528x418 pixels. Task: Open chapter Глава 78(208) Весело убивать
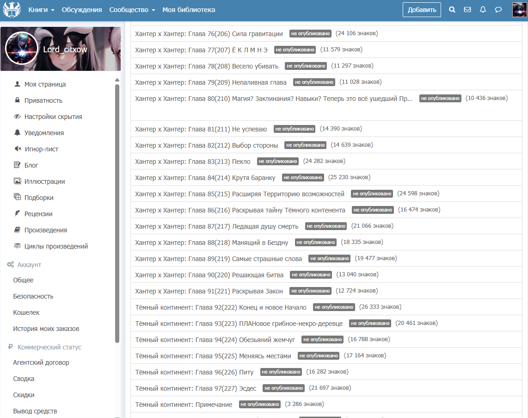point(207,66)
